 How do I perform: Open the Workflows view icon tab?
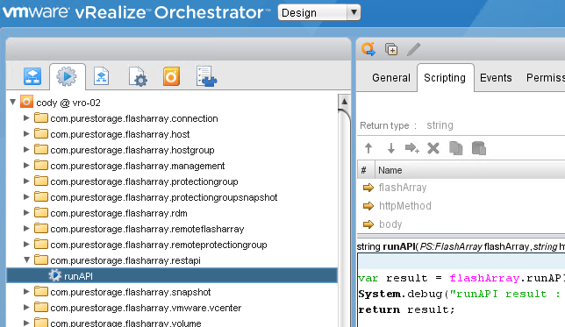[32, 76]
